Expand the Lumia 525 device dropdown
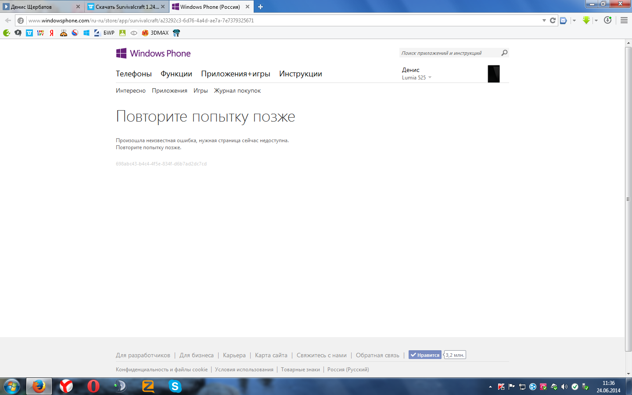This screenshot has width=632, height=395. [x=430, y=78]
